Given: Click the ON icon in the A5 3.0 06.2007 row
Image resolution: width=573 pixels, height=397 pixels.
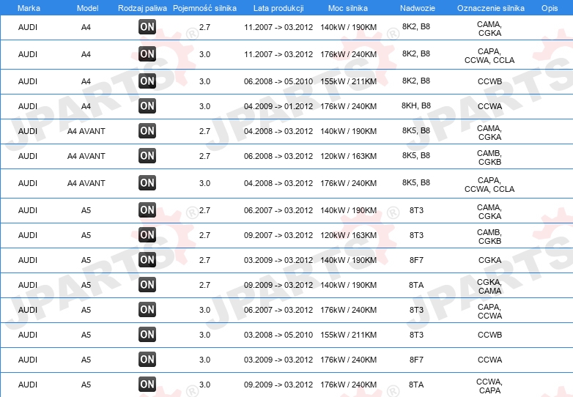Looking at the screenshot, I should tap(147, 310).
